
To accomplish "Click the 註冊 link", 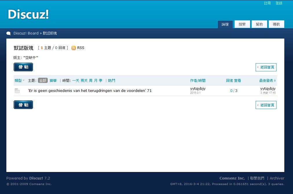I will point(267,3).
